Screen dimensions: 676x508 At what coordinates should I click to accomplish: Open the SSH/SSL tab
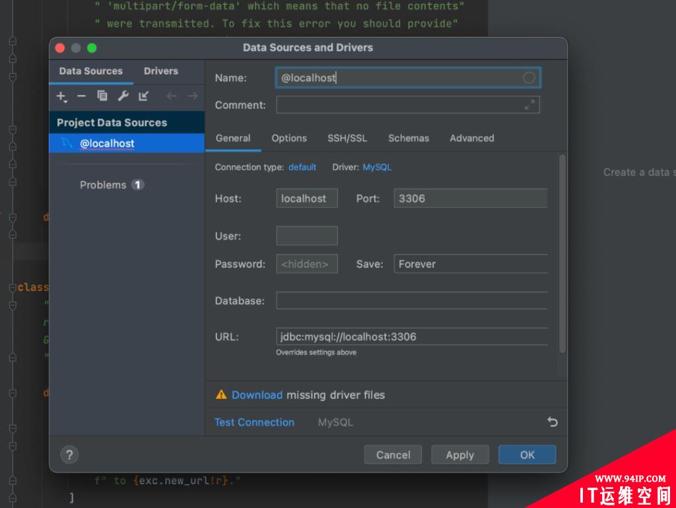coord(347,139)
